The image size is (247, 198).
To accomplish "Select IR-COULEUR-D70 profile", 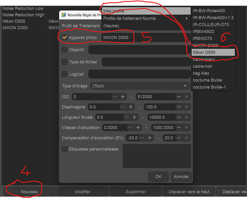I will [x=213, y=25].
